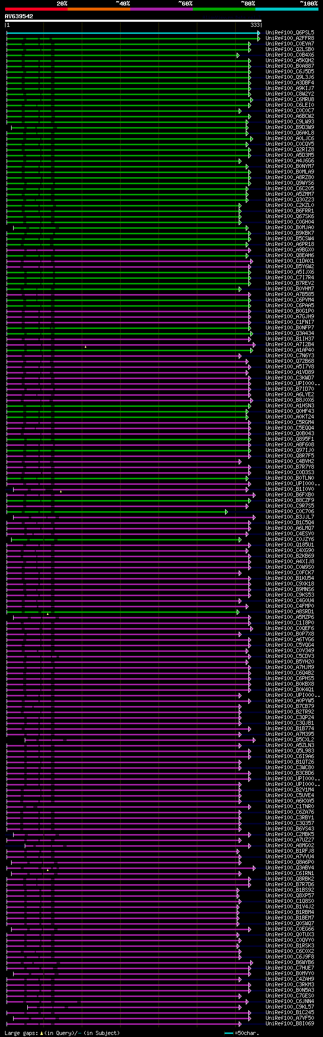Select the label UniRef100_A9KIJ7

click(290, 89)
